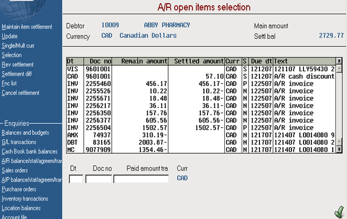Select invoice 2256350 row
Image resolution: width=347 pixels, height=219 pixels.
201,113
